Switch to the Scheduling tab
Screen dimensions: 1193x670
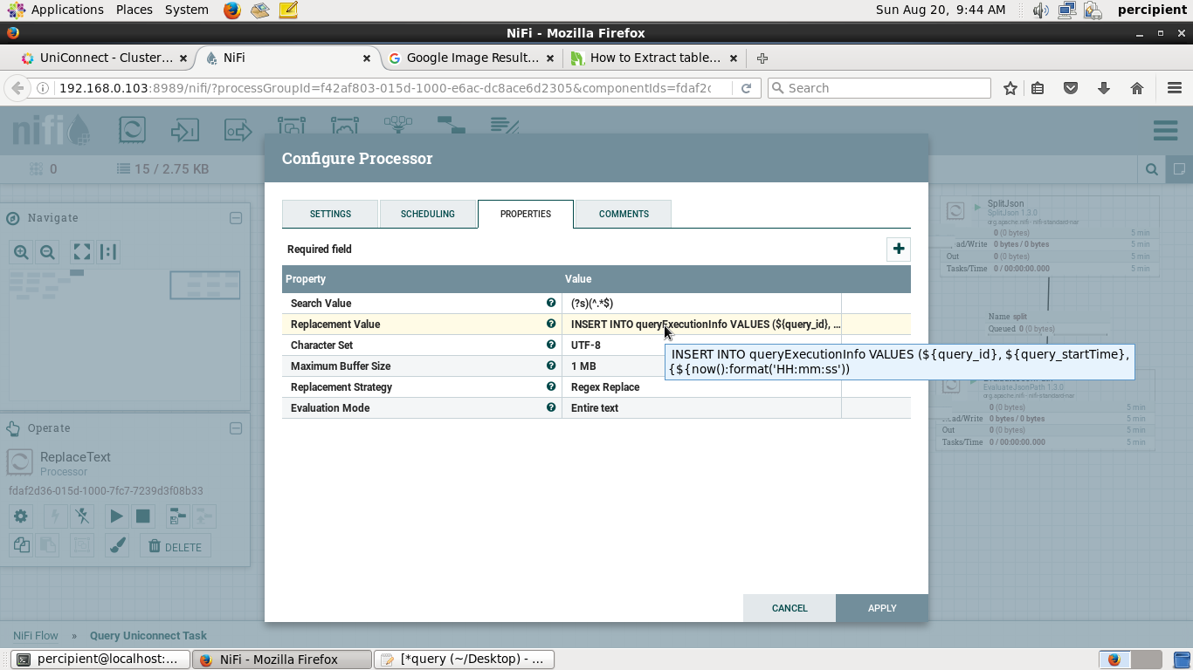click(x=428, y=213)
